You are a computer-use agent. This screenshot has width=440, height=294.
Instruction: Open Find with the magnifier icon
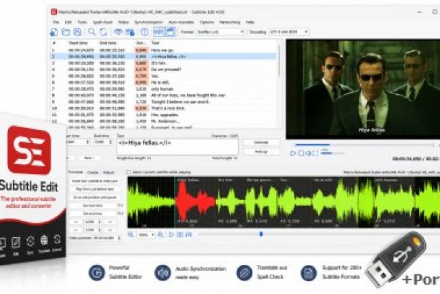click(x=92, y=32)
